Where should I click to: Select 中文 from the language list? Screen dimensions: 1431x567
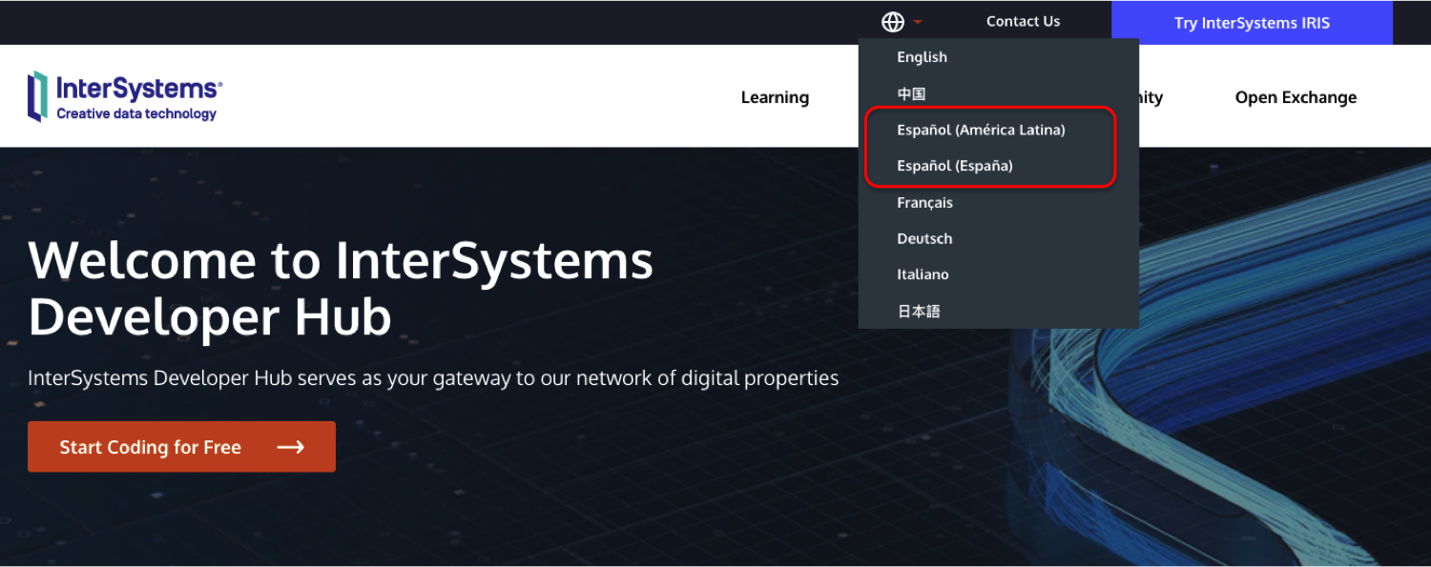[912, 93]
